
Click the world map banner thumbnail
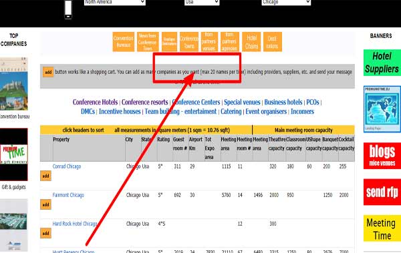(x=382, y=109)
